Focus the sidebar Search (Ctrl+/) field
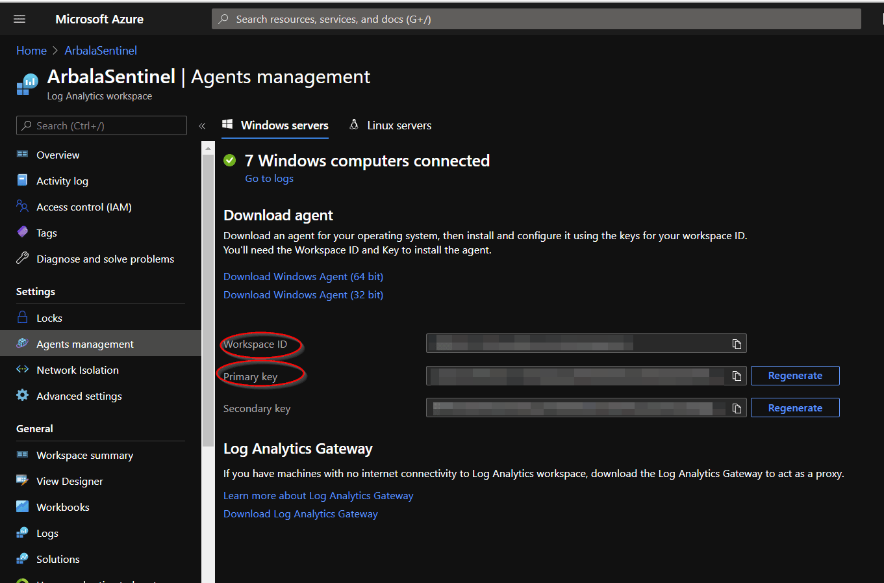This screenshot has width=884, height=583. pyautogui.click(x=101, y=125)
